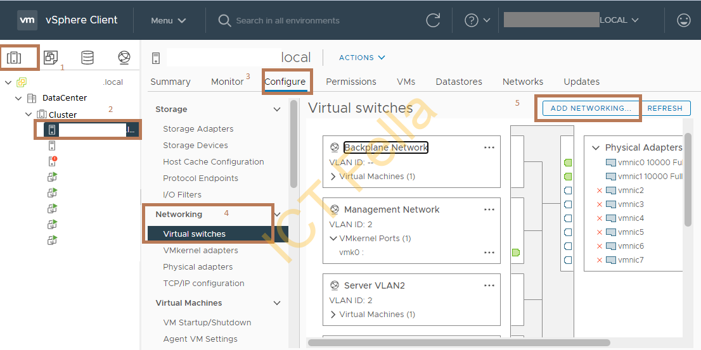Open I/O Filters settings

182,195
